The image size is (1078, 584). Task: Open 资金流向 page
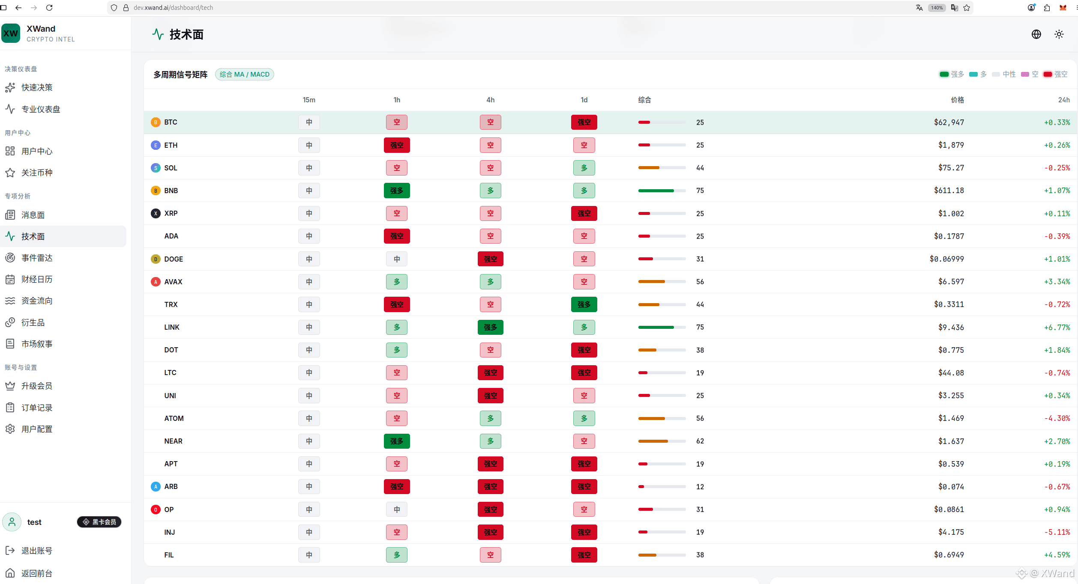click(x=63, y=301)
